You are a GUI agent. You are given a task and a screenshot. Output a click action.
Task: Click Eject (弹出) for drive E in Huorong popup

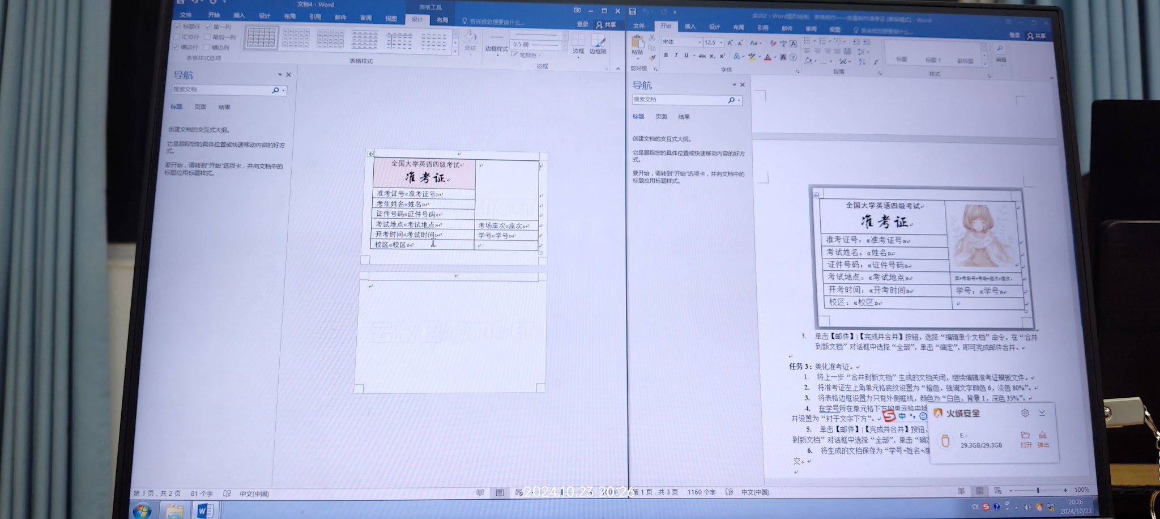1043,440
